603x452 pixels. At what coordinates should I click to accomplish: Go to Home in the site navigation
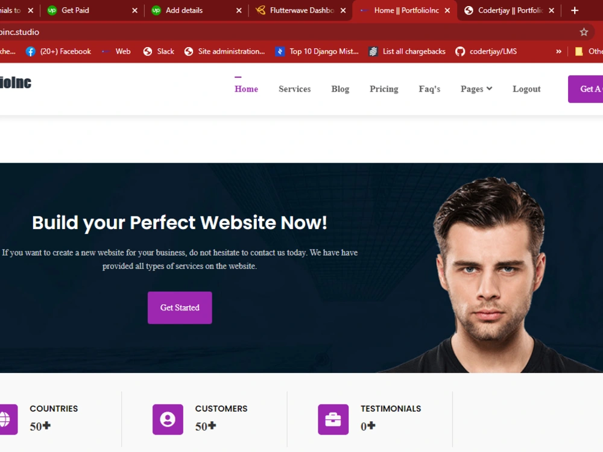pos(246,89)
